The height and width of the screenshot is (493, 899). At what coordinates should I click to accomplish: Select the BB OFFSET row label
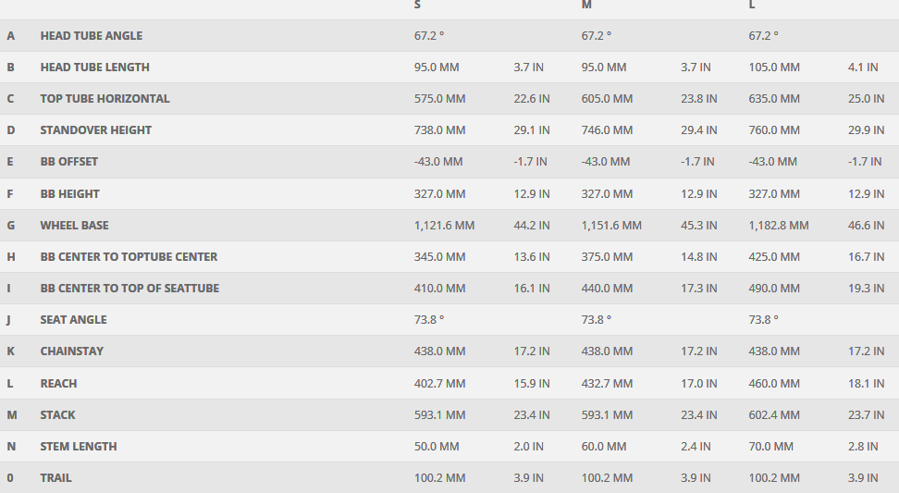(x=68, y=162)
